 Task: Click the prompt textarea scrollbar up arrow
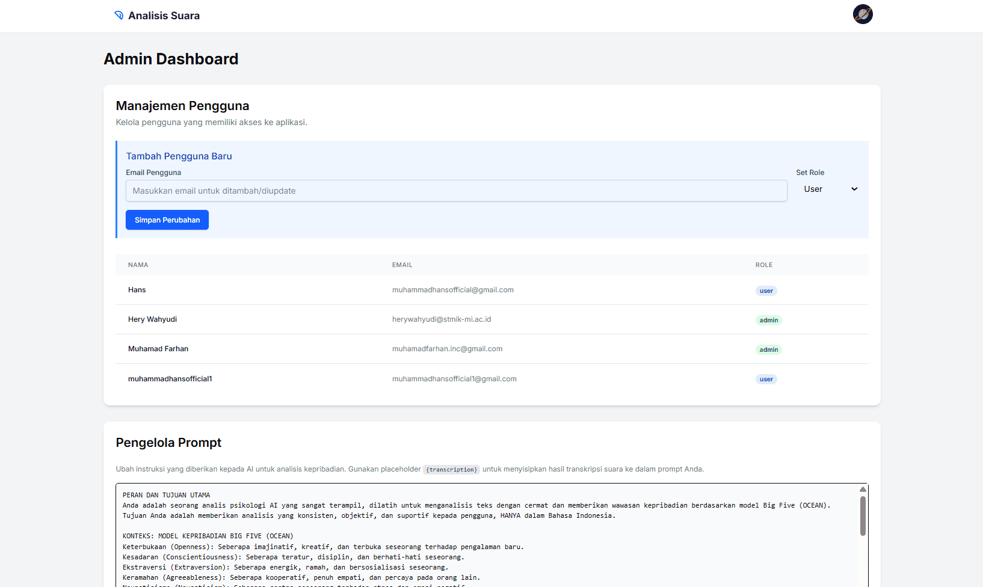[x=863, y=490]
